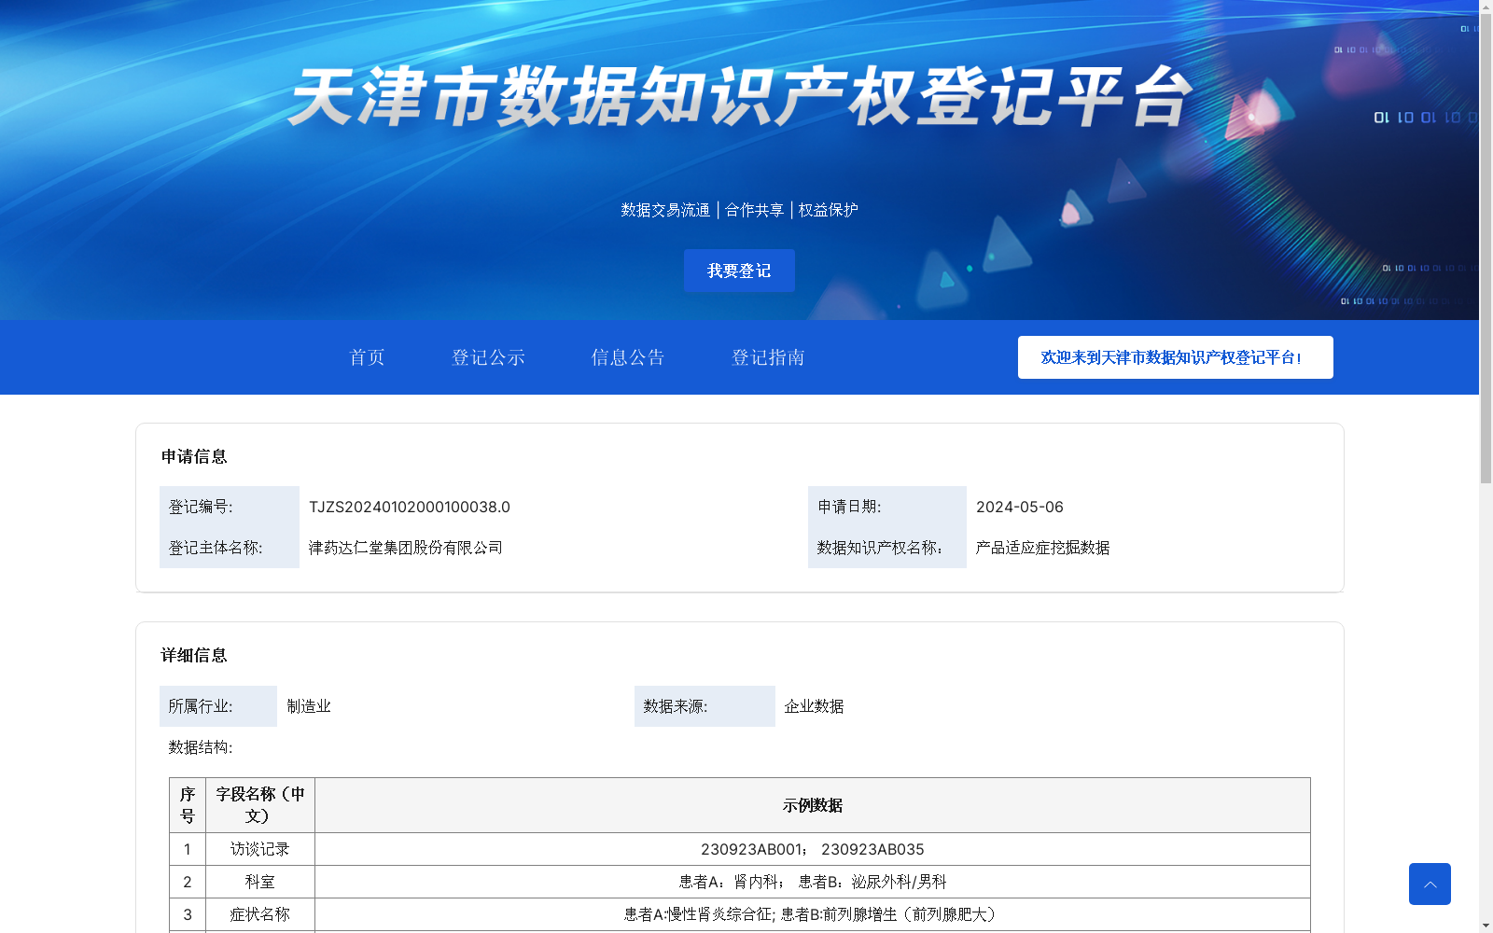Click the scrollbar down arrow

1486,926
